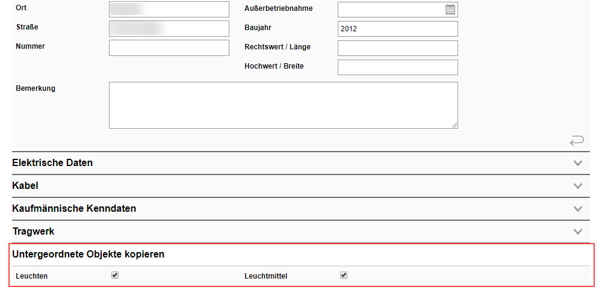The height and width of the screenshot is (293, 602).
Task: Focus the Rechtswert / Länge field
Action: 397,48
